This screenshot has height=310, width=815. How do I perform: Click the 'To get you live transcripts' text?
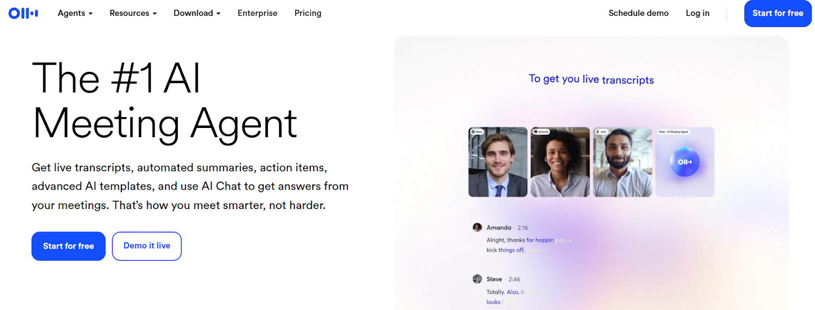591,79
